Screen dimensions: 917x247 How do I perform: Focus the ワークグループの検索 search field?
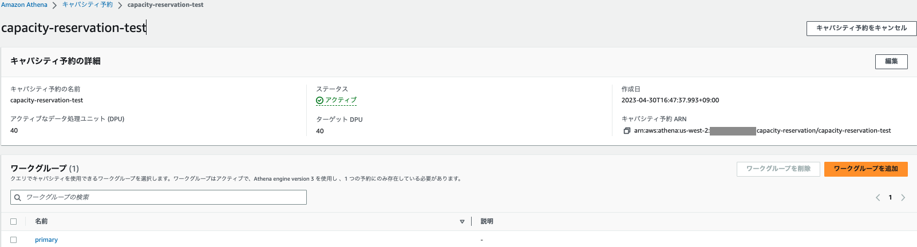click(159, 197)
